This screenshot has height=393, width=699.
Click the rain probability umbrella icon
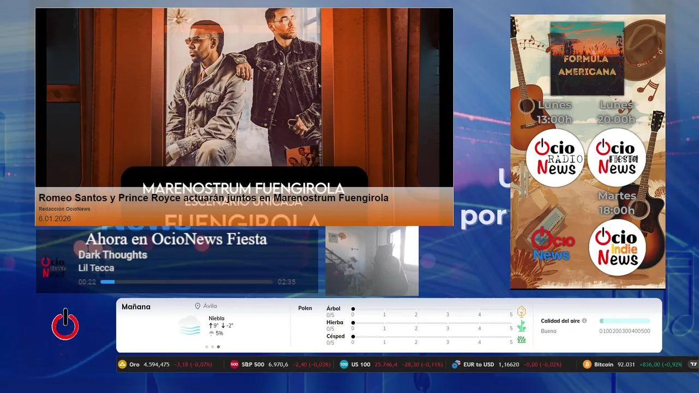pos(211,334)
